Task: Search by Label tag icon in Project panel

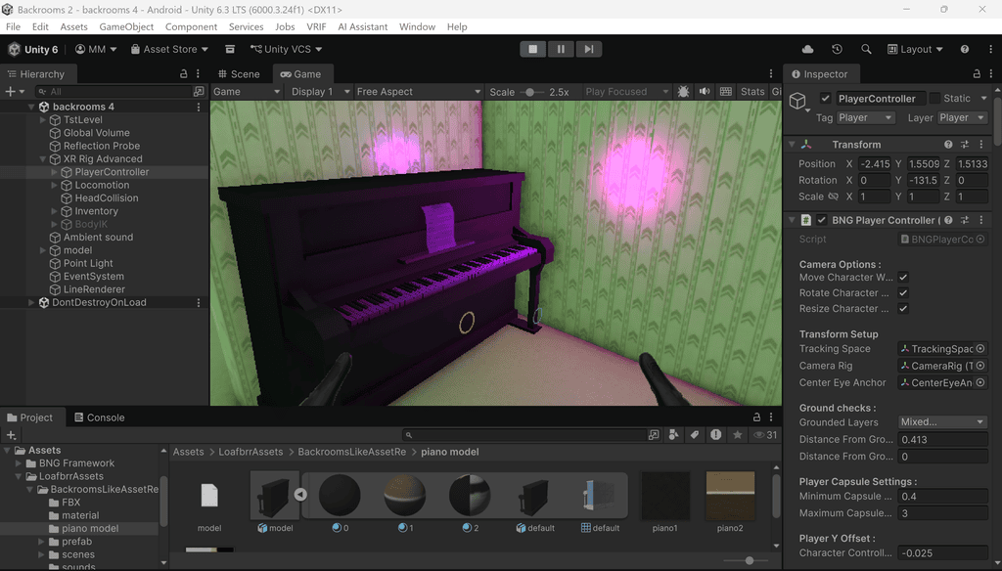Action: (695, 435)
